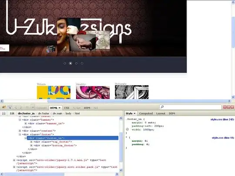Screen dimensions: 235x176
Task: Open the Website portfolio thumbnail
Action: [x=54, y=92]
